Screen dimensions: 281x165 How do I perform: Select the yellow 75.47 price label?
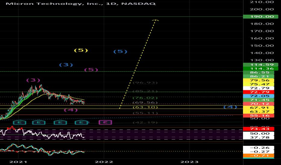[x=259, y=84]
